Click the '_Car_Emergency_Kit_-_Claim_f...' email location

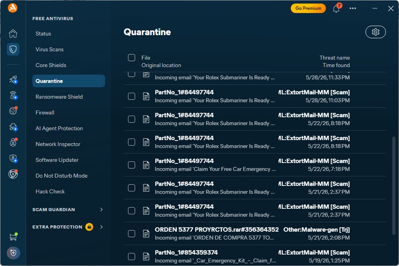coord(215,260)
